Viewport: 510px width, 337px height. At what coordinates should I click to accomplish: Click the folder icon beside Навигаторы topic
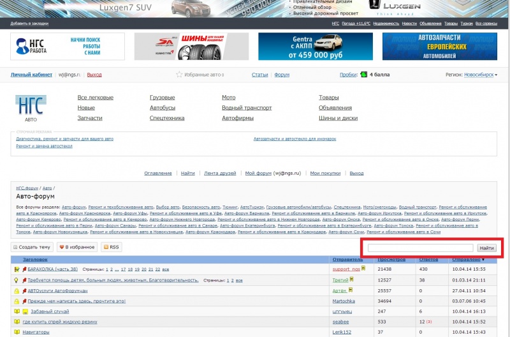click(17, 332)
